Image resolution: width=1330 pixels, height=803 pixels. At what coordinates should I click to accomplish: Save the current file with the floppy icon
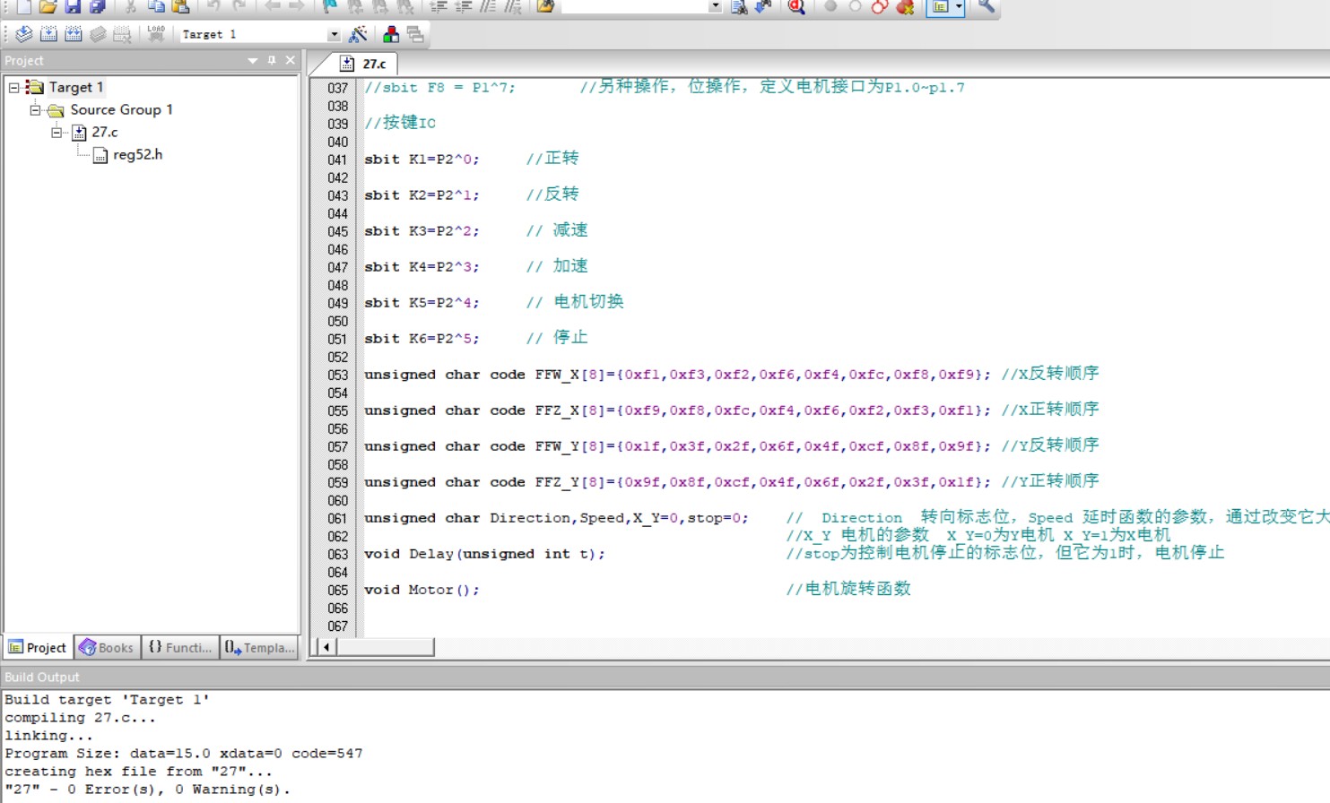[73, 6]
